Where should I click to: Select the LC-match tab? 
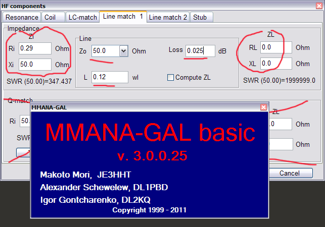click(x=82, y=17)
